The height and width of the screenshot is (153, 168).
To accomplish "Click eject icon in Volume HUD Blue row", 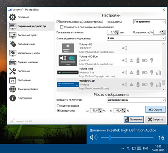I will [x=131, y=60].
